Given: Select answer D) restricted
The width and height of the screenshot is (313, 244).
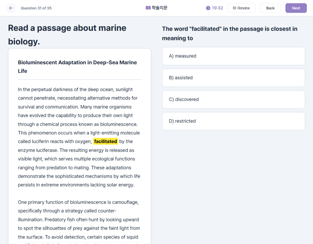Looking at the screenshot, I should click(233, 121).
